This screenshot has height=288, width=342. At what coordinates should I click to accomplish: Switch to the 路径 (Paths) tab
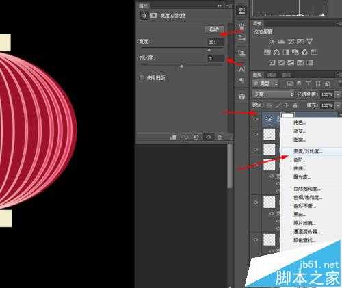tap(286, 75)
